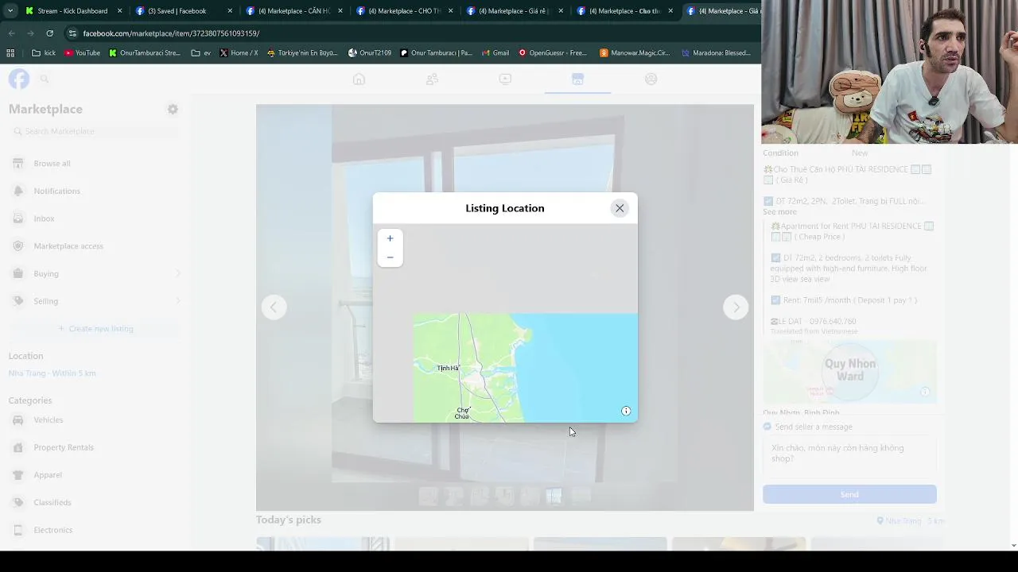Click Create new listing button
Screen dimensions: 1018x572
(95, 328)
